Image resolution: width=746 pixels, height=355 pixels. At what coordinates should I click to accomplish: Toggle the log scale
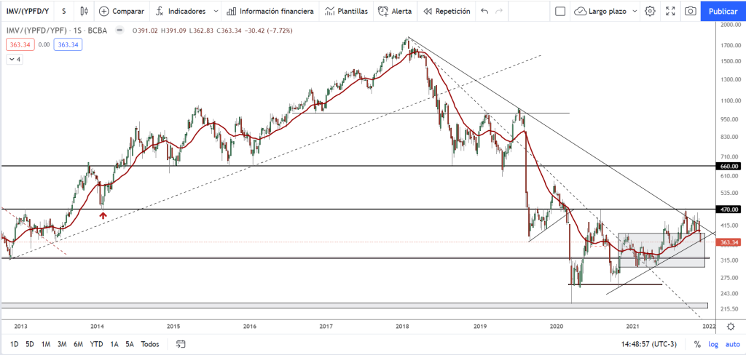pos(713,344)
